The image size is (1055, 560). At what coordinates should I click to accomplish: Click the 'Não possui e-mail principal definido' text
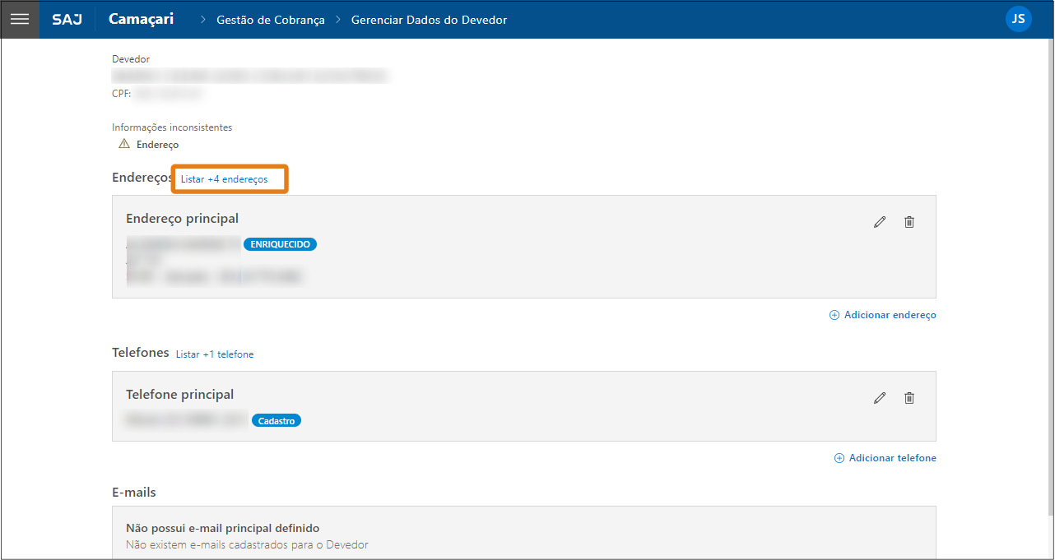tap(222, 528)
